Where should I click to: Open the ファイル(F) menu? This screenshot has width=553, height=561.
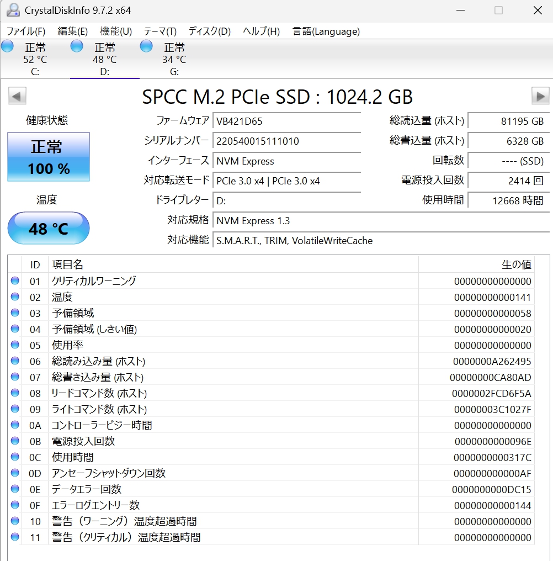coord(25,31)
